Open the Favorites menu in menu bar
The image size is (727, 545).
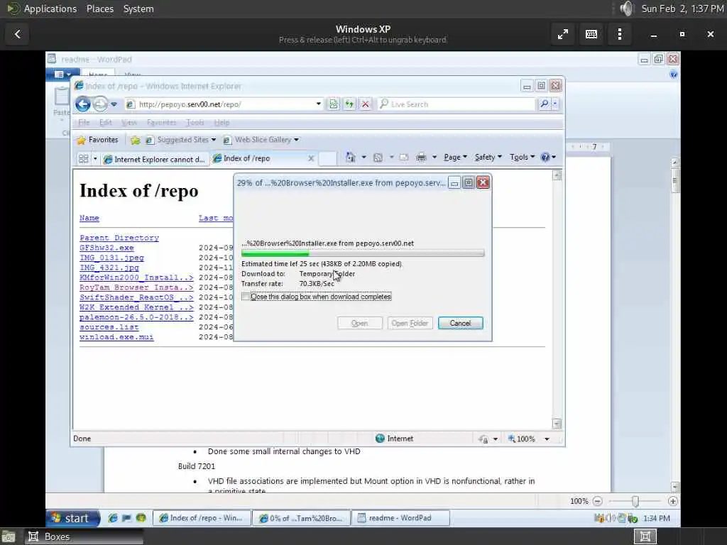(x=161, y=123)
